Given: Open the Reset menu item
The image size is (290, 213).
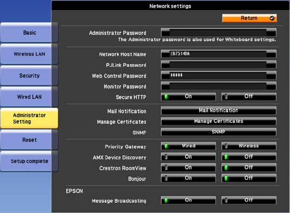Looking at the screenshot, I should click(29, 140).
